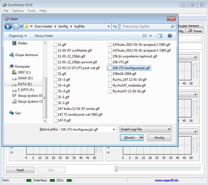Select Komputer in navigation pane
Image resolution: width=208 pixels, height=185 pixels.
click(20, 67)
